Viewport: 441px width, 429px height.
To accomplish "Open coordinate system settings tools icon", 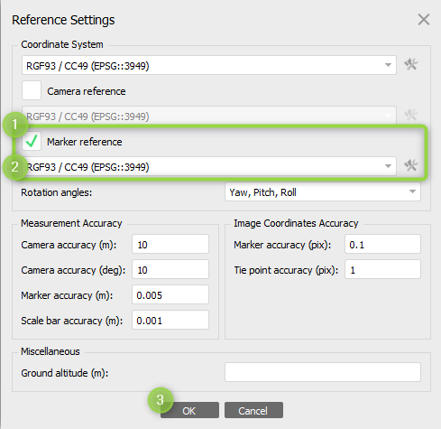I will pyautogui.click(x=410, y=64).
